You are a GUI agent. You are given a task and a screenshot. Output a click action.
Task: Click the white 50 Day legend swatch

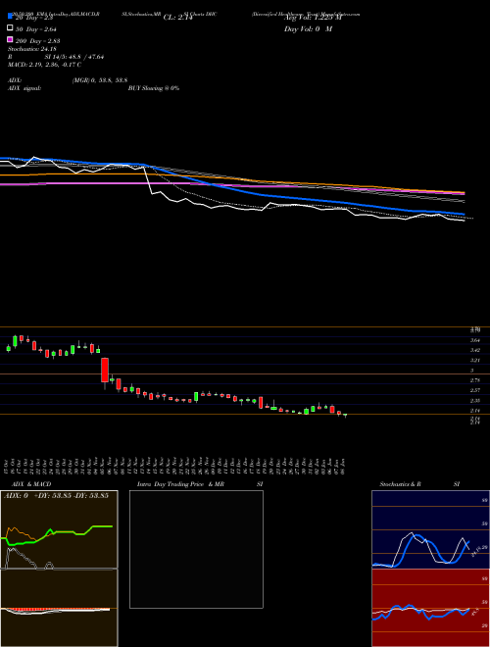pos(10,28)
